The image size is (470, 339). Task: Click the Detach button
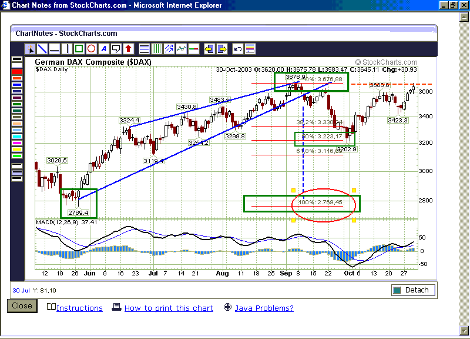[413, 290]
